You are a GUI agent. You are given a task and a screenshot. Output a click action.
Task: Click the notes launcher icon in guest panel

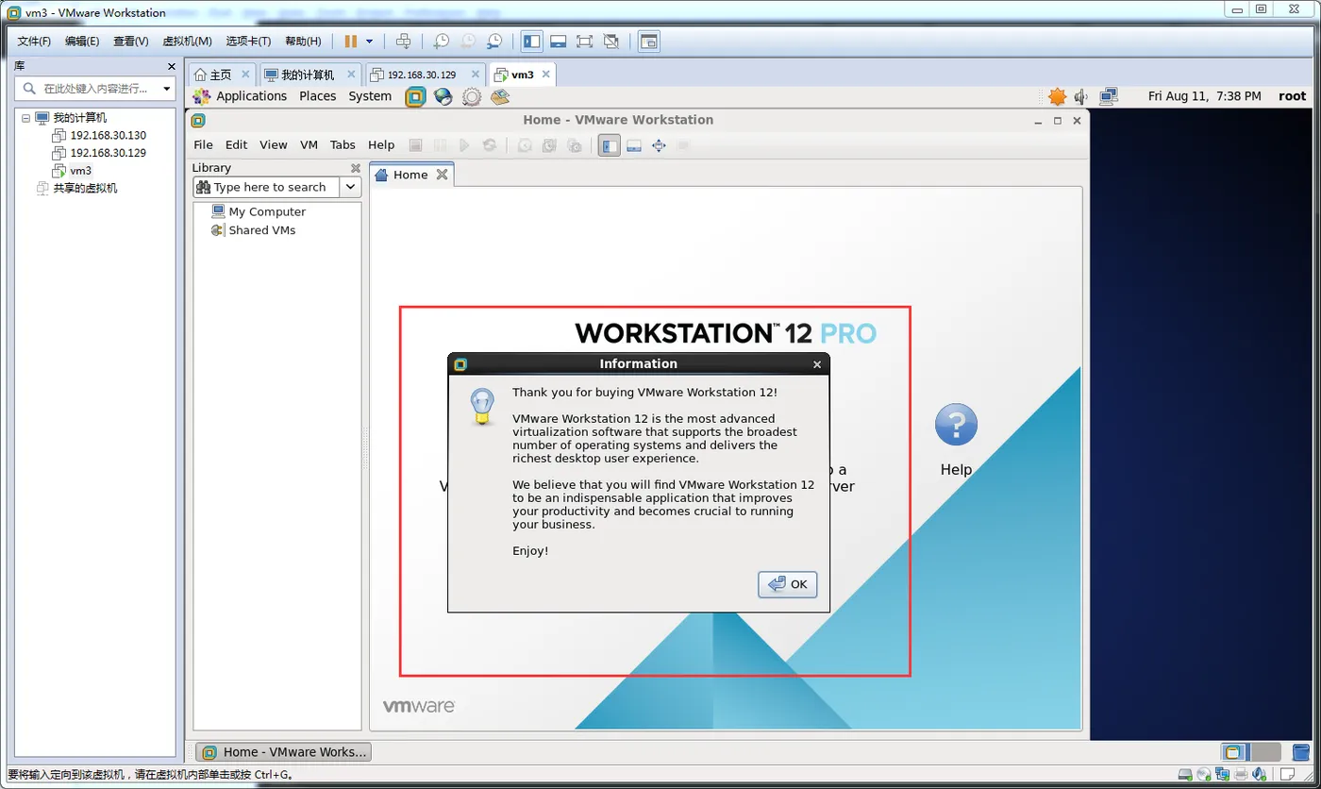pyautogui.click(x=500, y=96)
